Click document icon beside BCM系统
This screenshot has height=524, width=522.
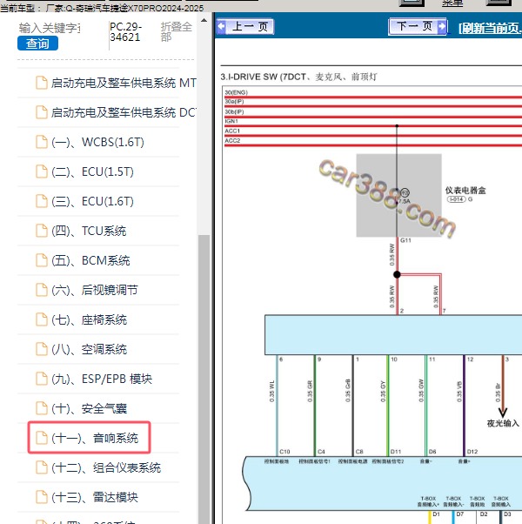click(x=42, y=260)
